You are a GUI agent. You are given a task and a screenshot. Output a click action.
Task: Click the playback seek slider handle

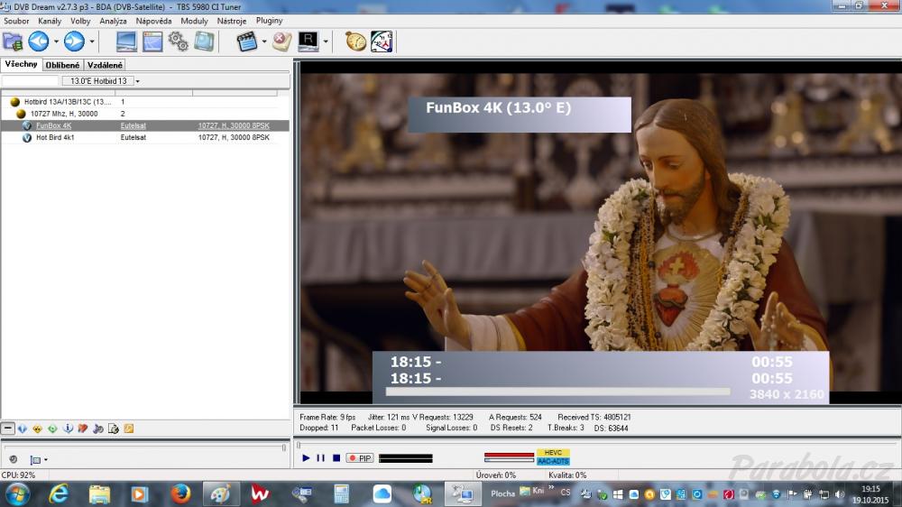click(x=299, y=445)
